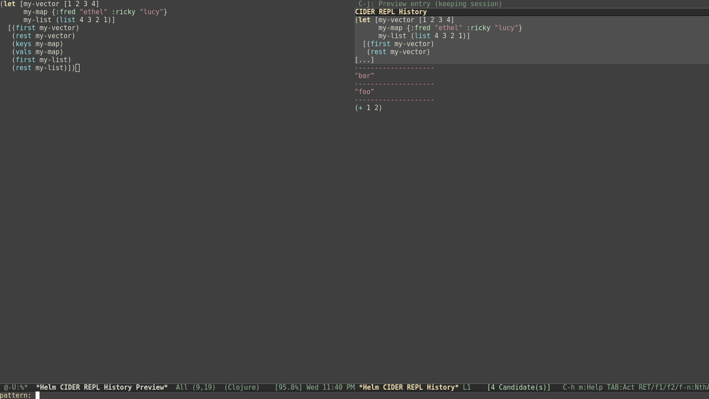Click my-map line in Helm history candidate
Screen dimensions: 709x399
[450, 28]
